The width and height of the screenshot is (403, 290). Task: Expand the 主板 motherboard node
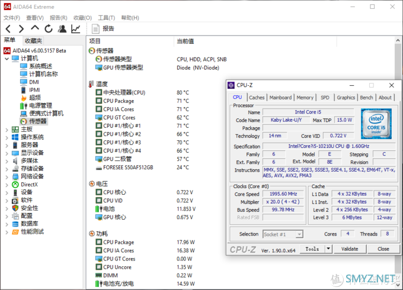(7, 130)
